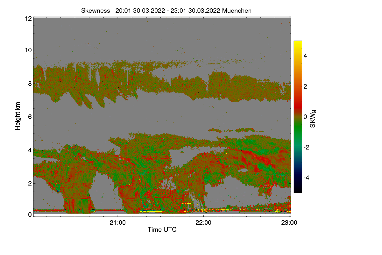Click the 'Height km' y-axis label
Viewport: 382px width, 255px height.
18,116
